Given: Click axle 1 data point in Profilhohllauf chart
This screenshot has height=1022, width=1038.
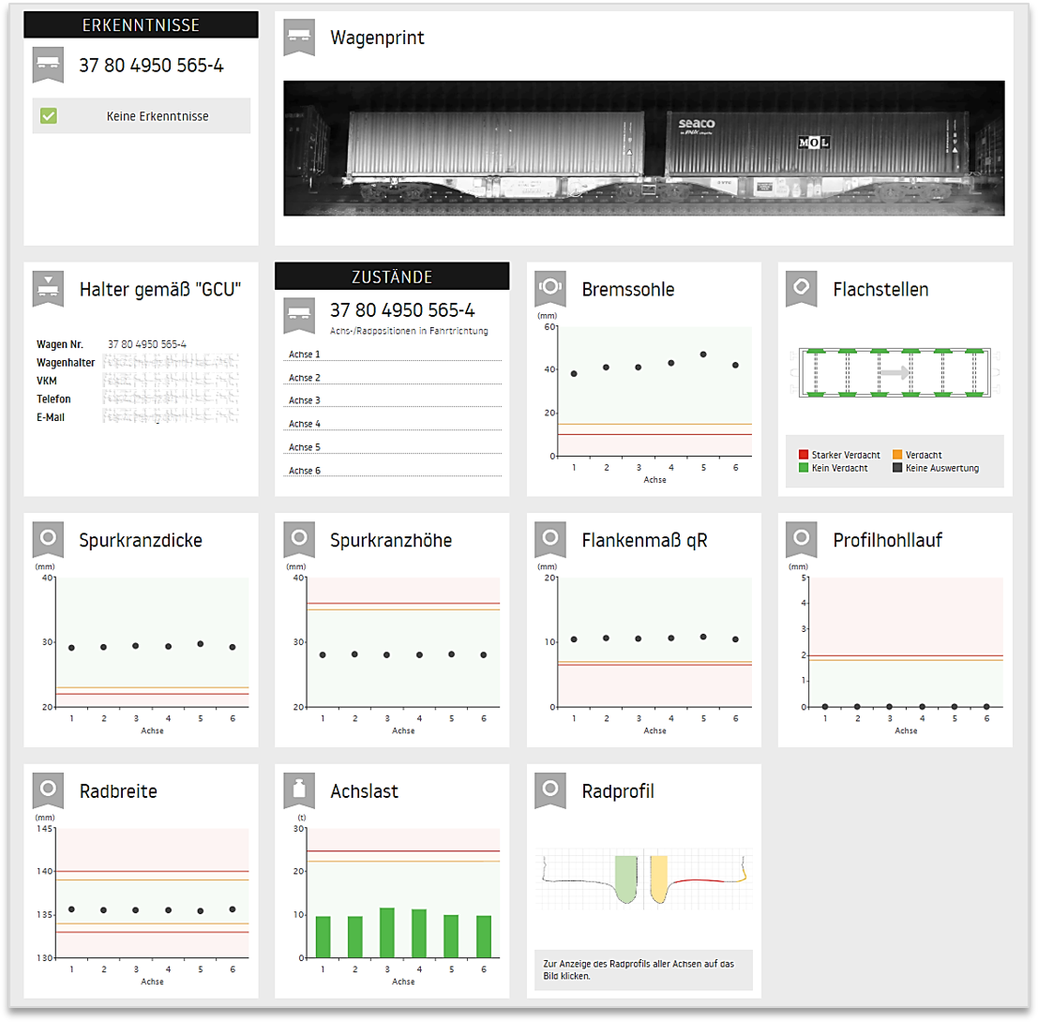Looking at the screenshot, I should (x=825, y=706).
